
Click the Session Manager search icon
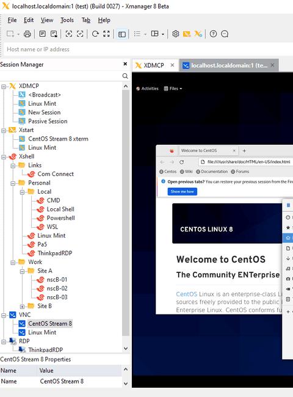tap(125, 76)
